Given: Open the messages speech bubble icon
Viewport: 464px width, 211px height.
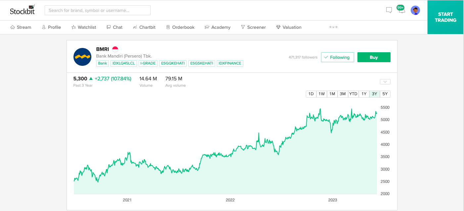Looking at the screenshot, I should (x=389, y=10).
